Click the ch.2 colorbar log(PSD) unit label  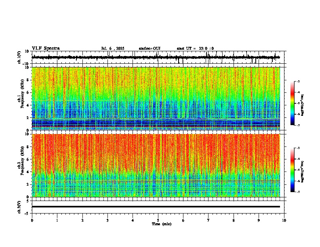[x=303, y=172]
